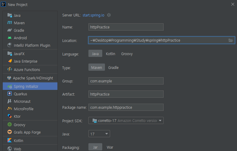The height and width of the screenshot is (151, 237).
Task: Select Java as the language
Action: click(95, 53)
